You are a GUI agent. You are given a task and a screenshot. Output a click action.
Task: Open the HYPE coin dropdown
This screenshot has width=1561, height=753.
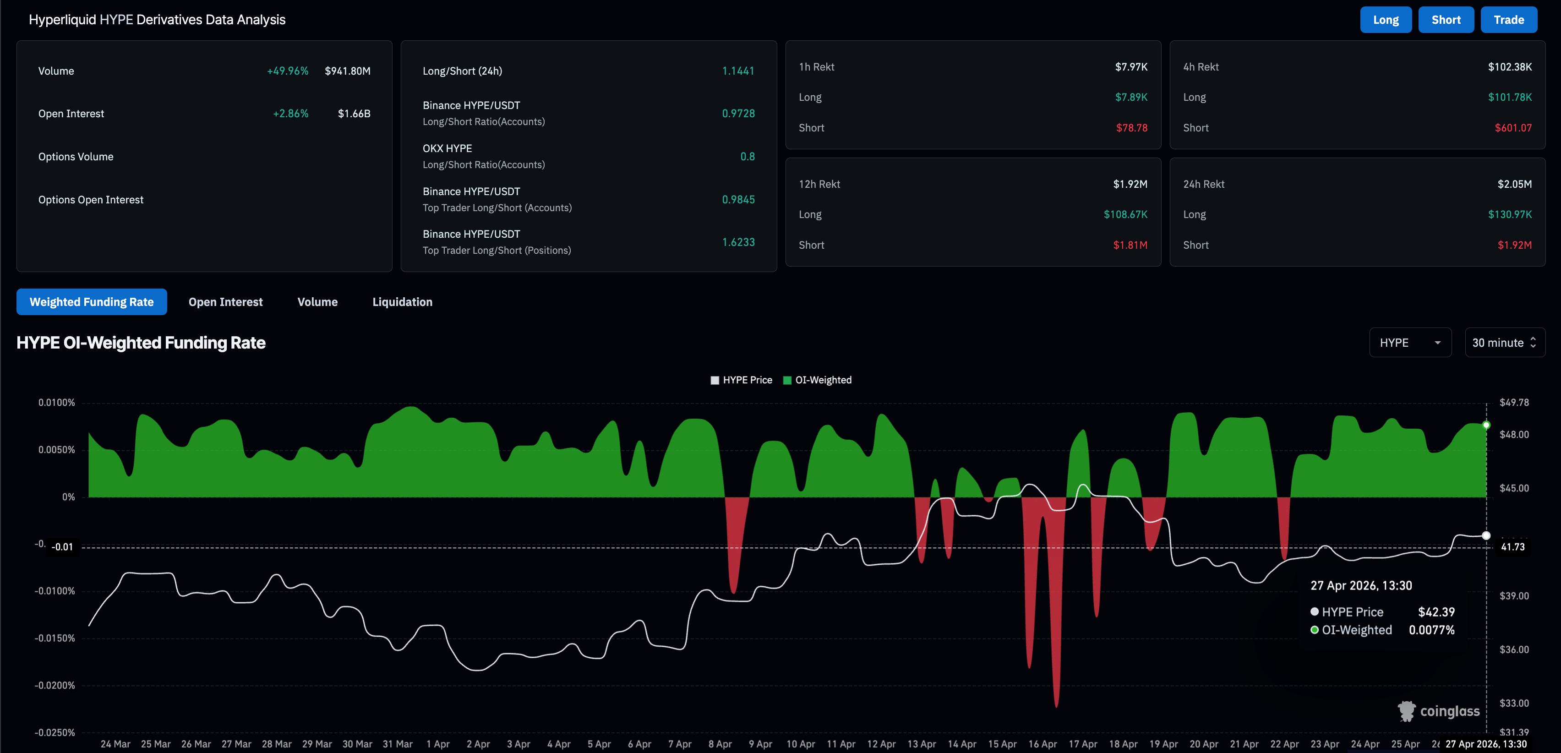click(1409, 343)
